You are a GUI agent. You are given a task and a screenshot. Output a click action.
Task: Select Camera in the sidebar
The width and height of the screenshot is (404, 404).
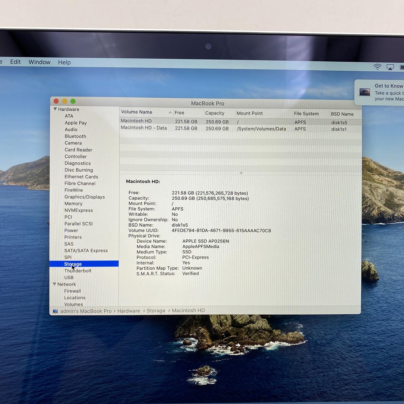(x=73, y=143)
